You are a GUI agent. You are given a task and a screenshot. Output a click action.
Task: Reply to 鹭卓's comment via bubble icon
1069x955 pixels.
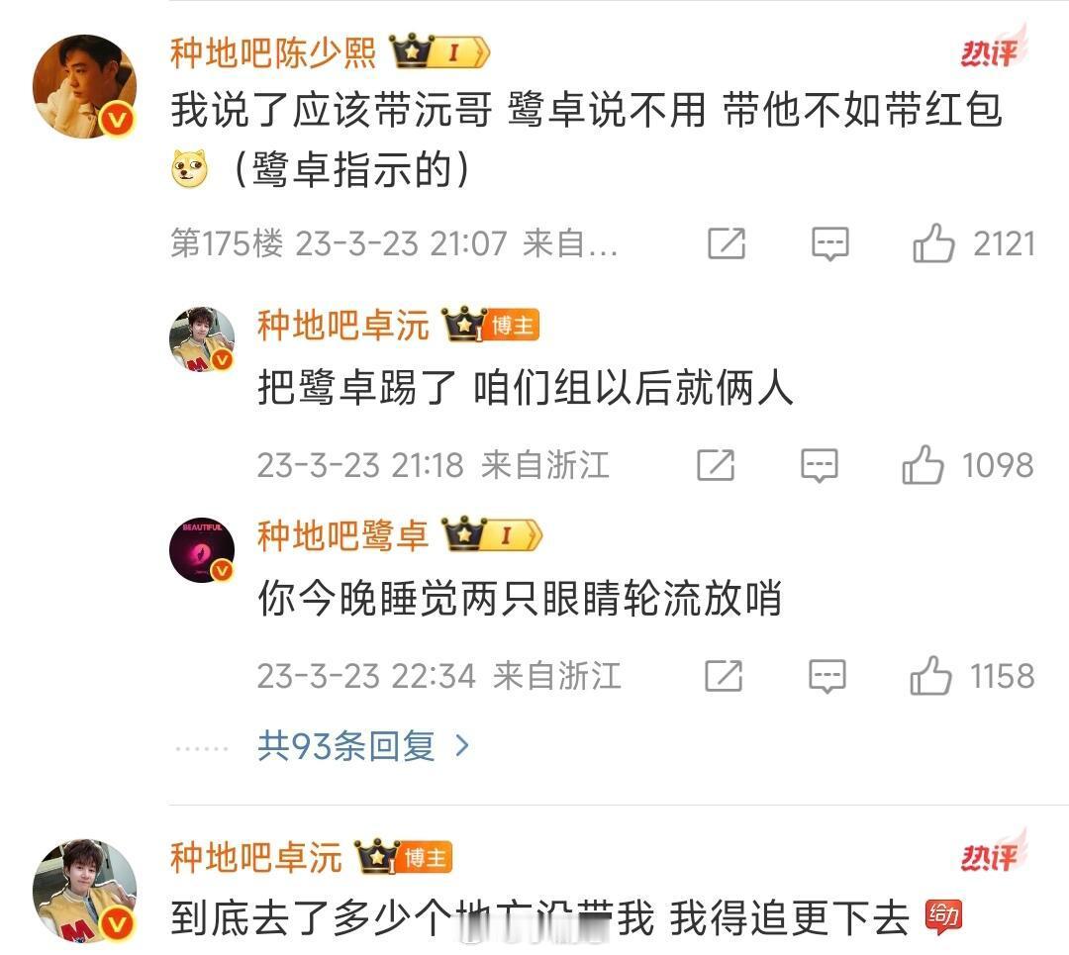(826, 676)
